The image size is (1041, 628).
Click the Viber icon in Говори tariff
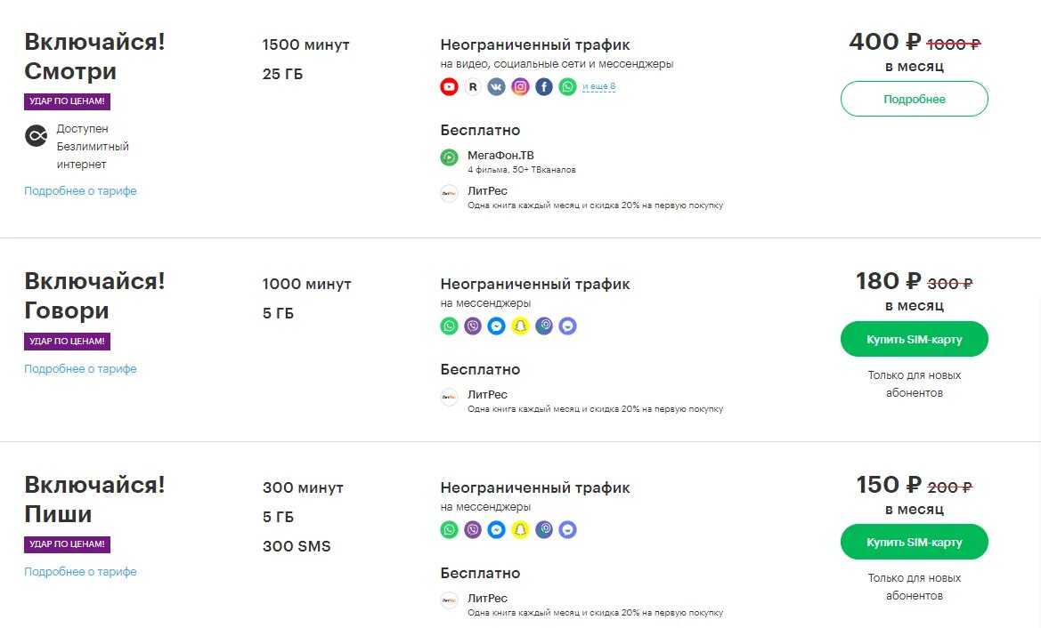pos(473,326)
